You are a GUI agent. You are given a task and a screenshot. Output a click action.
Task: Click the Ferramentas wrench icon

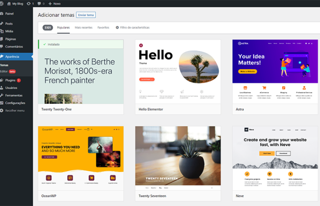point(2,95)
